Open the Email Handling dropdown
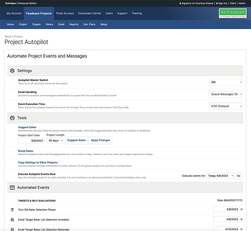251x231 pixels. 226,94
